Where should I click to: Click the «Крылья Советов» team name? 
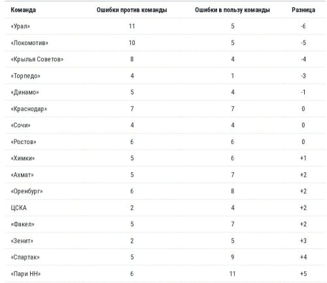click(37, 59)
